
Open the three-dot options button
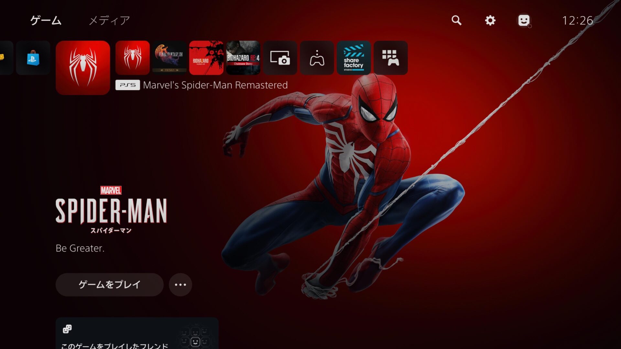tap(180, 285)
